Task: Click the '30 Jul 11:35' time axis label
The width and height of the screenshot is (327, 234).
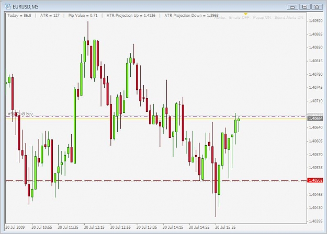Action: coord(68,227)
